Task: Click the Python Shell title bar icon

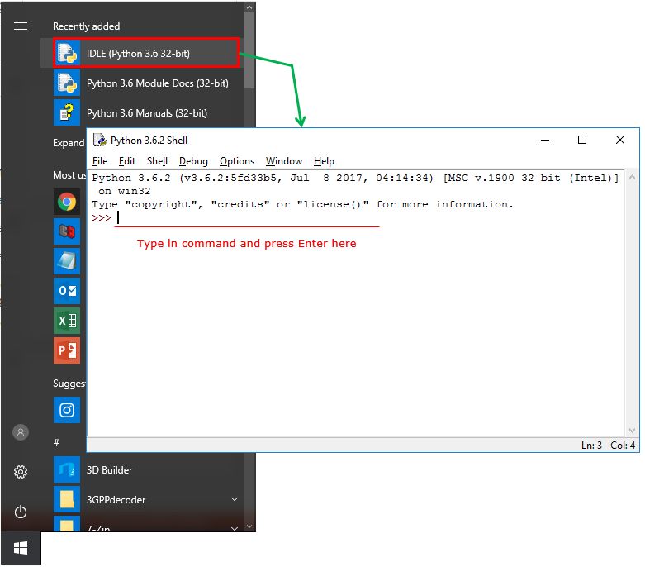Action: point(100,140)
